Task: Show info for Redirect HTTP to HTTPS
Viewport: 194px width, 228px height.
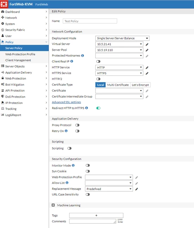Action: click(86, 108)
